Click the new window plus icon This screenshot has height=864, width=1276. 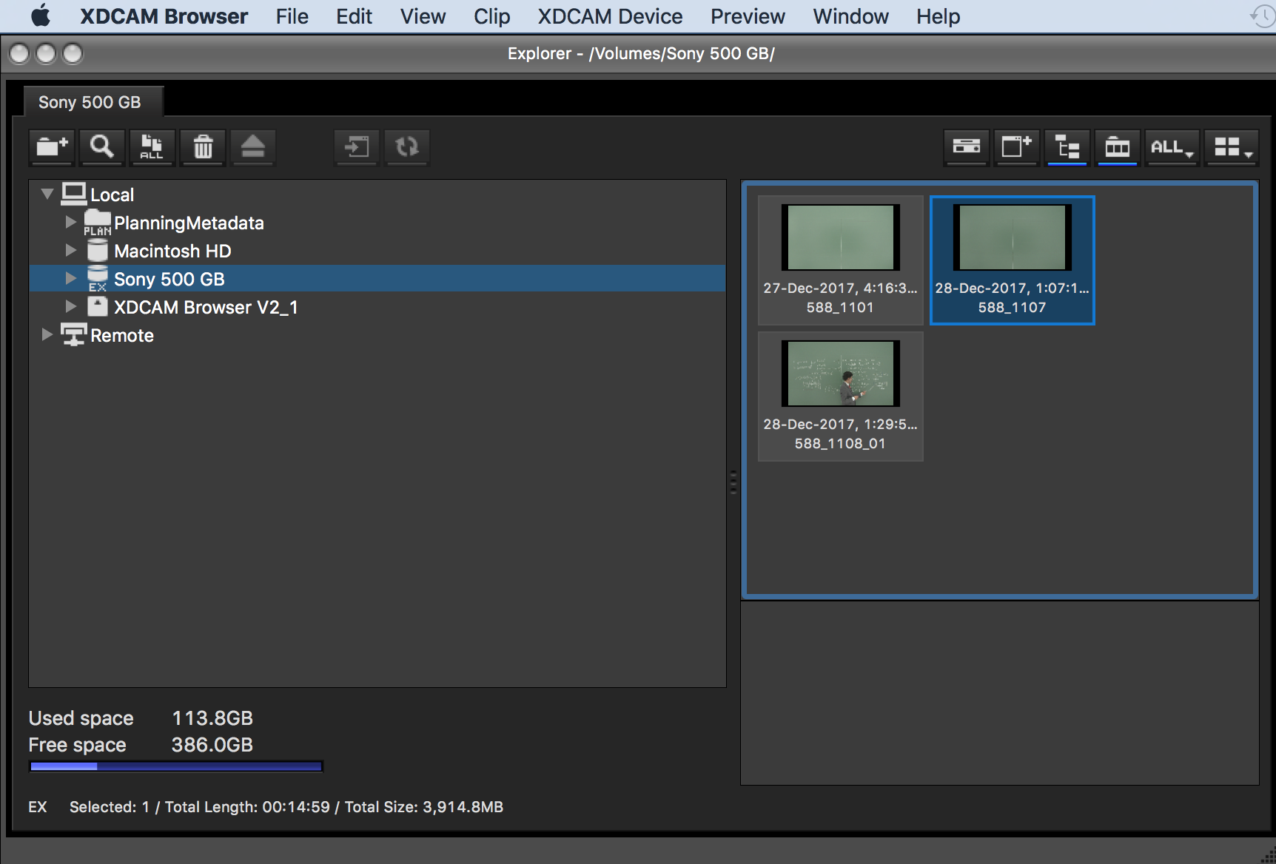[1016, 147]
